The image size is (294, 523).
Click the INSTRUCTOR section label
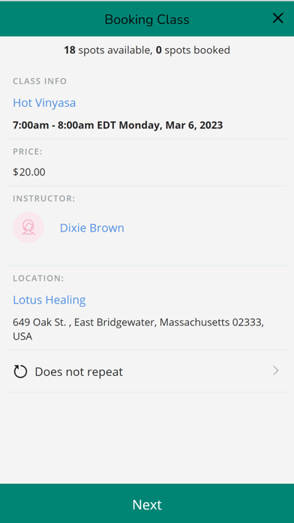coord(44,198)
